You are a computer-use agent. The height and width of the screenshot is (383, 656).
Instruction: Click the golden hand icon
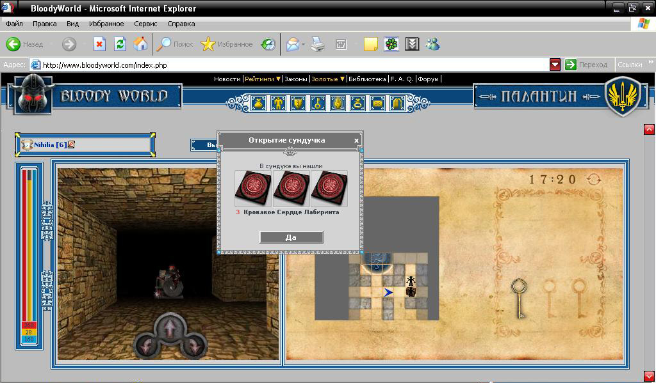tap(338, 103)
